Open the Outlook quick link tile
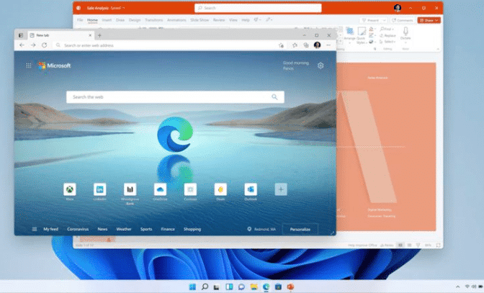Image resolution: width=484 pixels, height=293 pixels. tap(251, 189)
